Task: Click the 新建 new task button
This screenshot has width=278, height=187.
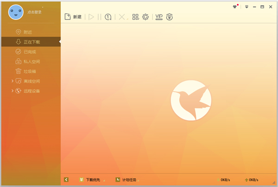Action: pyautogui.click(x=73, y=17)
